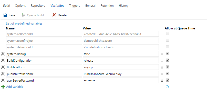This screenshot has width=207, height=99.
Task: Switch to the Build tab
Action: 6,6
